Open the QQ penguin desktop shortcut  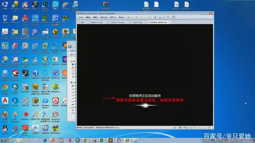pos(5,129)
